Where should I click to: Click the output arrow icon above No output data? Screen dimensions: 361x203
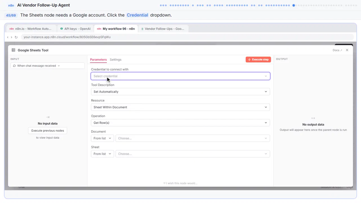point(313,118)
